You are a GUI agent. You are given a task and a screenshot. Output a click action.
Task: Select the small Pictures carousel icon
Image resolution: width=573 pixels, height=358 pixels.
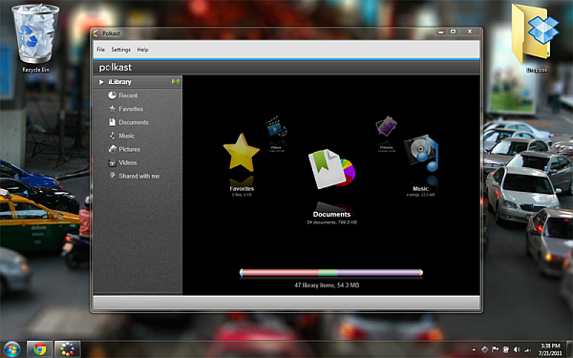pyautogui.click(x=386, y=126)
